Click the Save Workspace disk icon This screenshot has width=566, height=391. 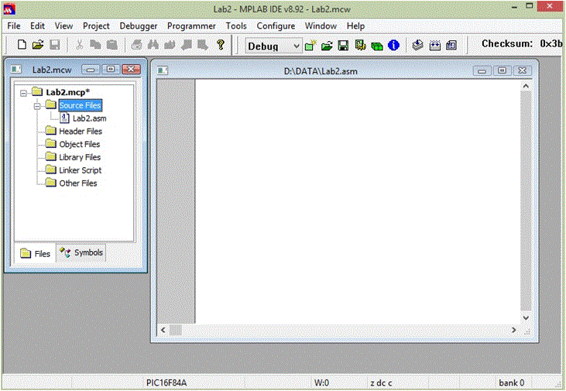pos(343,46)
